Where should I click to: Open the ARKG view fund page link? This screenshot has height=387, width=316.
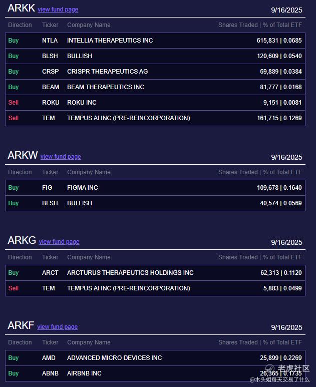pyautogui.click(x=59, y=242)
